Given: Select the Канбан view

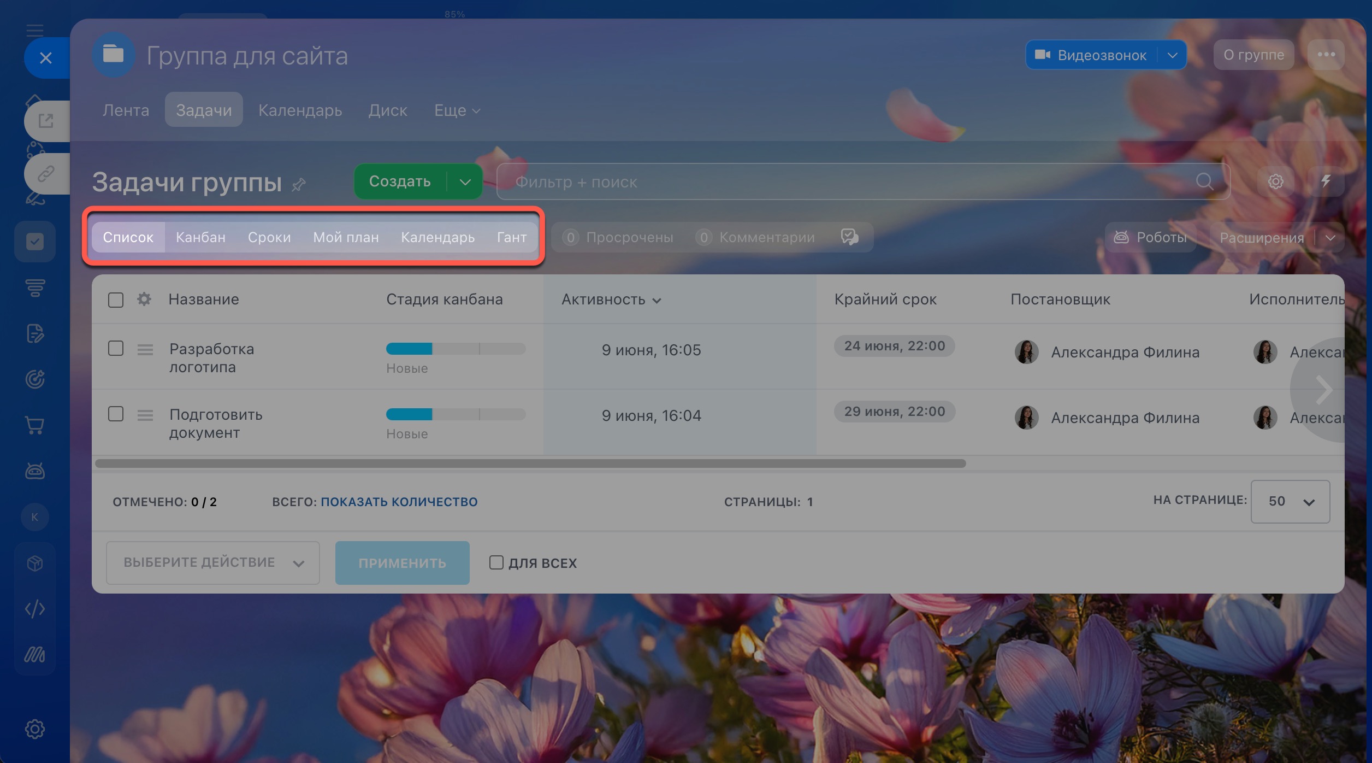Looking at the screenshot, I should (x=200, y=237).
